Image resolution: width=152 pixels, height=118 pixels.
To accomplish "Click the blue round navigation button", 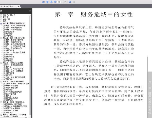I will point(70,2).
